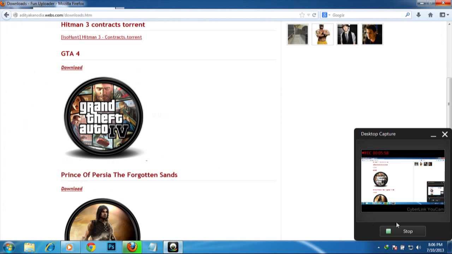Open the notepad-like taskbar icon

153,247
